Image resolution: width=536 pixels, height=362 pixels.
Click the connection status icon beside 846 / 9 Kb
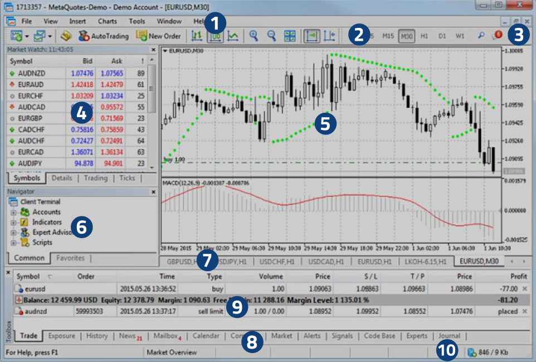point(472,352)
